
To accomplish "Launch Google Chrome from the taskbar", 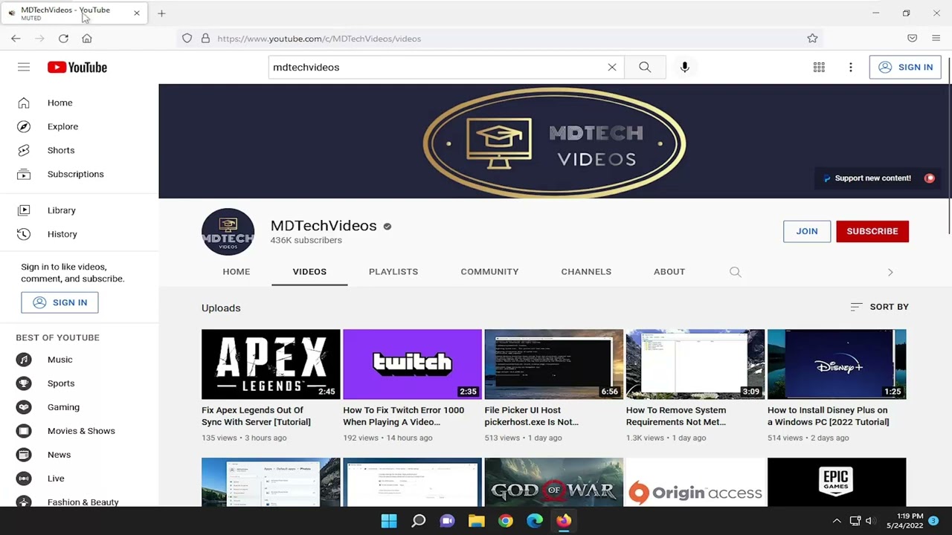I will coord(505,521).
